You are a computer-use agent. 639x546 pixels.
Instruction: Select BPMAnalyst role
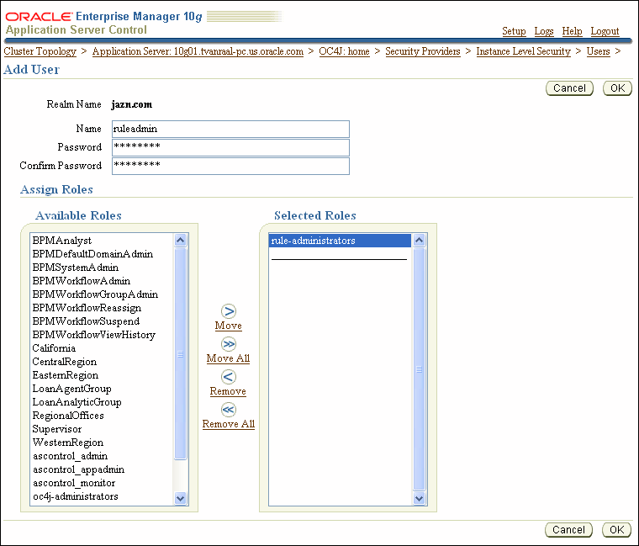tap(102, 241)
